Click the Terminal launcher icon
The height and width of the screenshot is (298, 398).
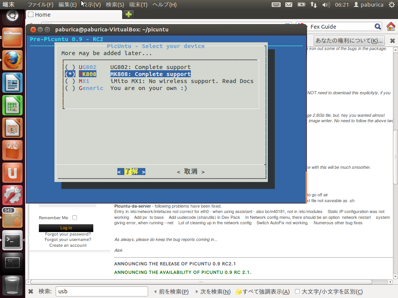coord(12,241)
